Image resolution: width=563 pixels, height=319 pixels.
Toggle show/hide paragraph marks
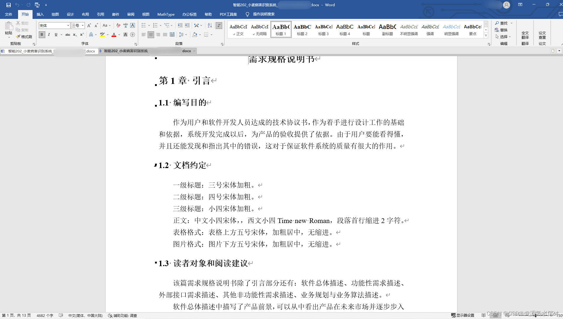tap(219, 25)
